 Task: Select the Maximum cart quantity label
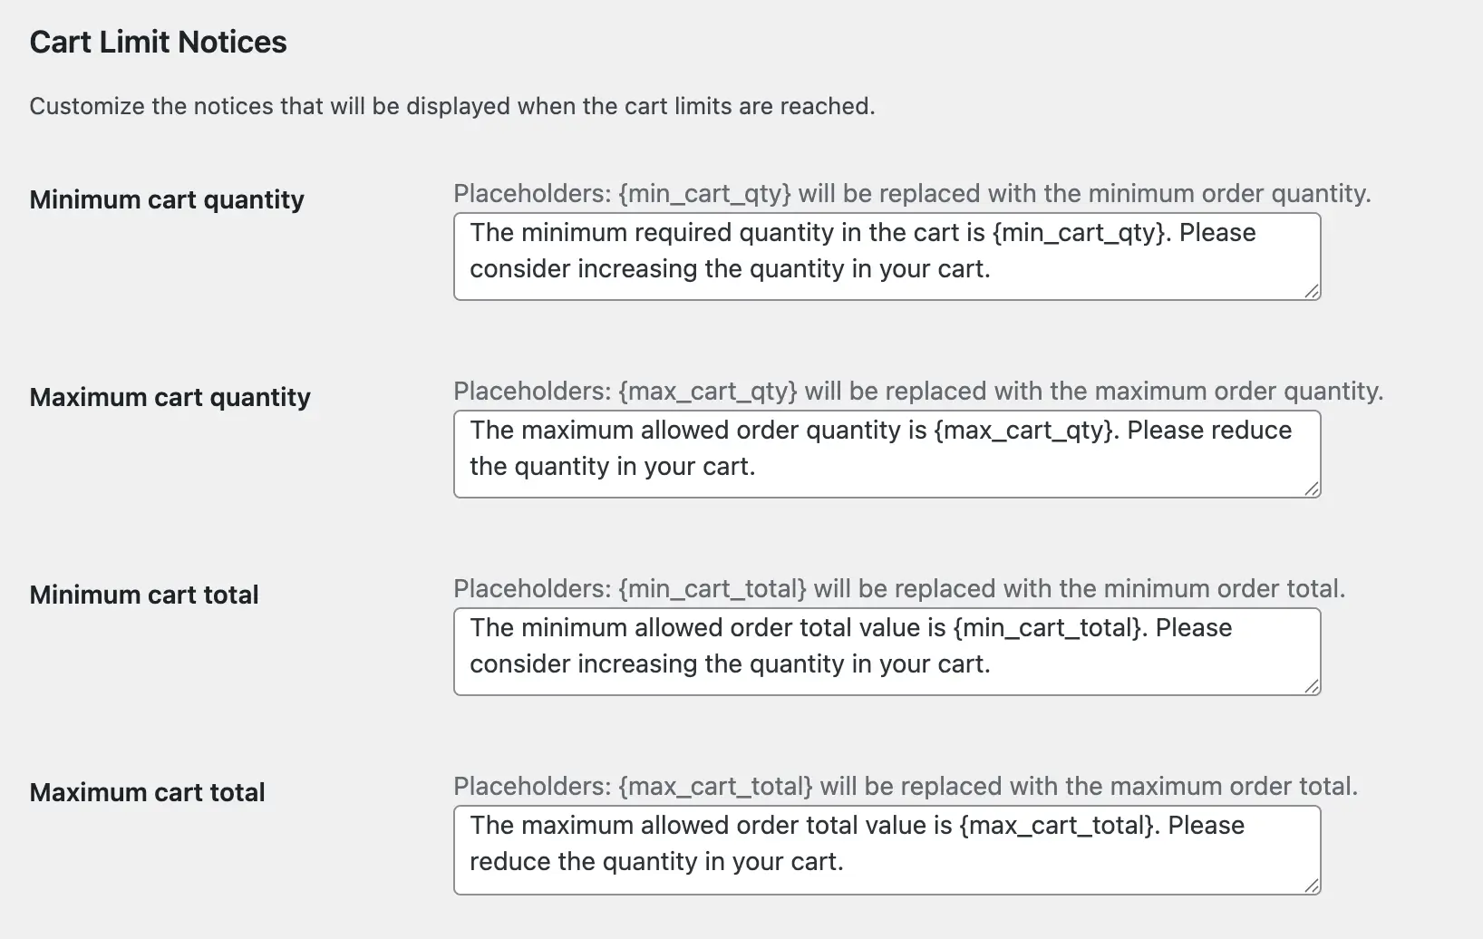[170, 397]
